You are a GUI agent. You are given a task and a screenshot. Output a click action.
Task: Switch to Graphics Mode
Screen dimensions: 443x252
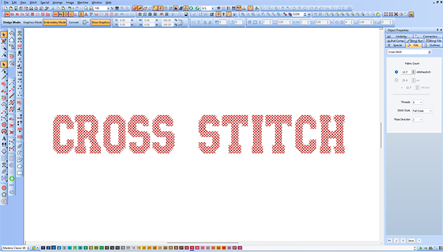pos(32,22)
